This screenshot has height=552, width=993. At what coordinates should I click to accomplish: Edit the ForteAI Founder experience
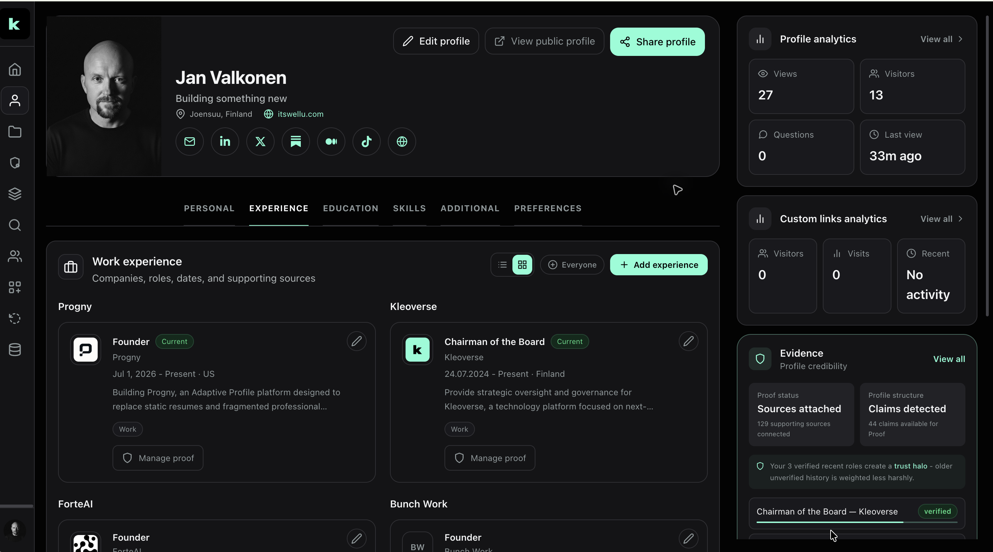coord(357,538)
